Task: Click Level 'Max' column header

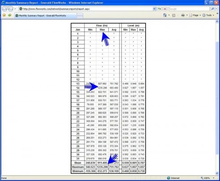Action: (133, 30)
